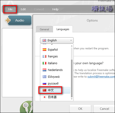Click the Japanese flag icon
115x113 pixels.
[45, 97]
